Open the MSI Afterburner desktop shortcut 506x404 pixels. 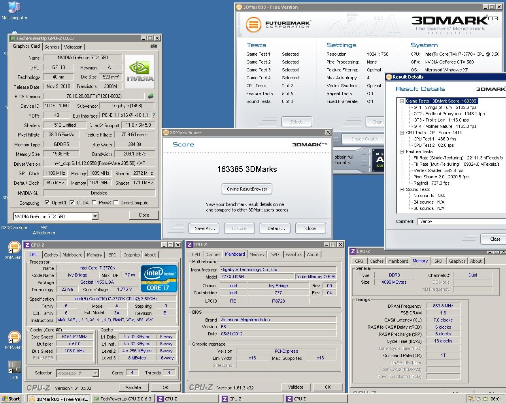[x=44, y=230]
